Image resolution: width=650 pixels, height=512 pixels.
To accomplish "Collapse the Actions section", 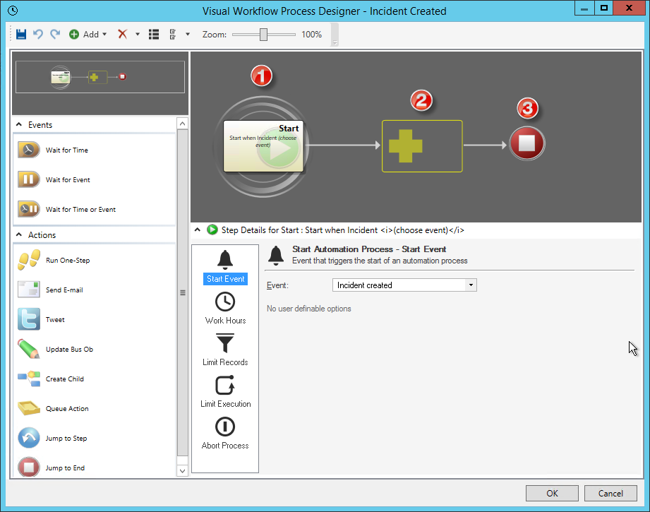I will [x=19, y=234].
